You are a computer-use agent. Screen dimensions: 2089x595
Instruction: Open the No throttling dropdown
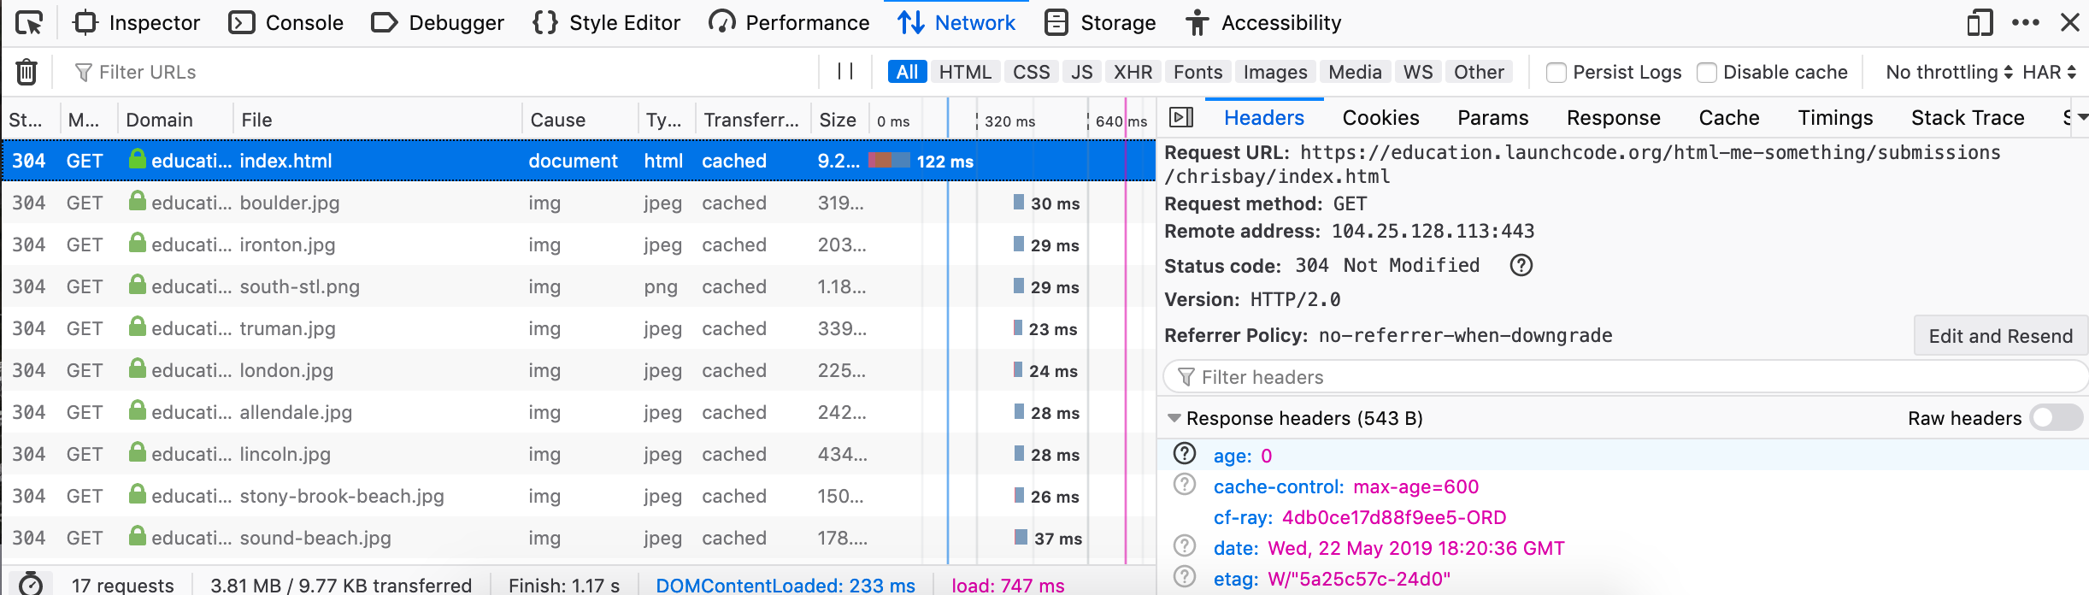(1949, 73)
